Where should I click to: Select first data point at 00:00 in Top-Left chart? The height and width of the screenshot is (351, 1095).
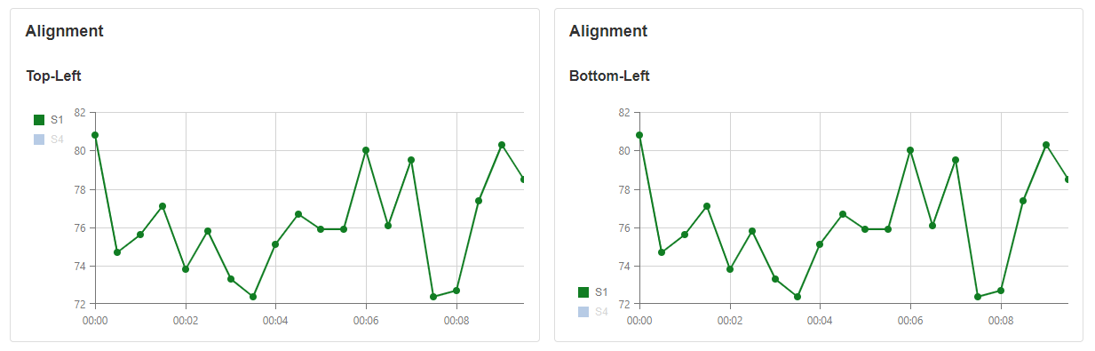tap(95, 135)
